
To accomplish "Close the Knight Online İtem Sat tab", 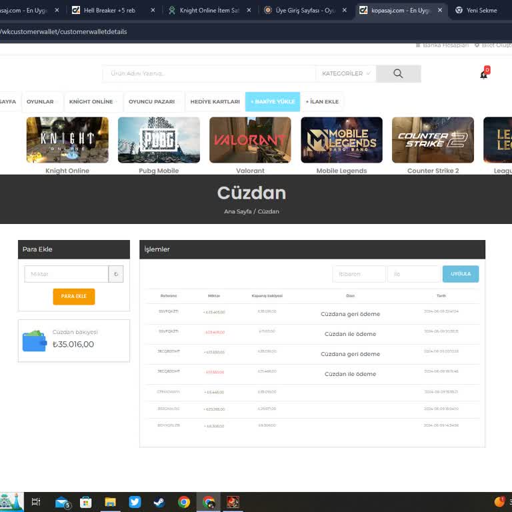I will [x=249, y=11].
